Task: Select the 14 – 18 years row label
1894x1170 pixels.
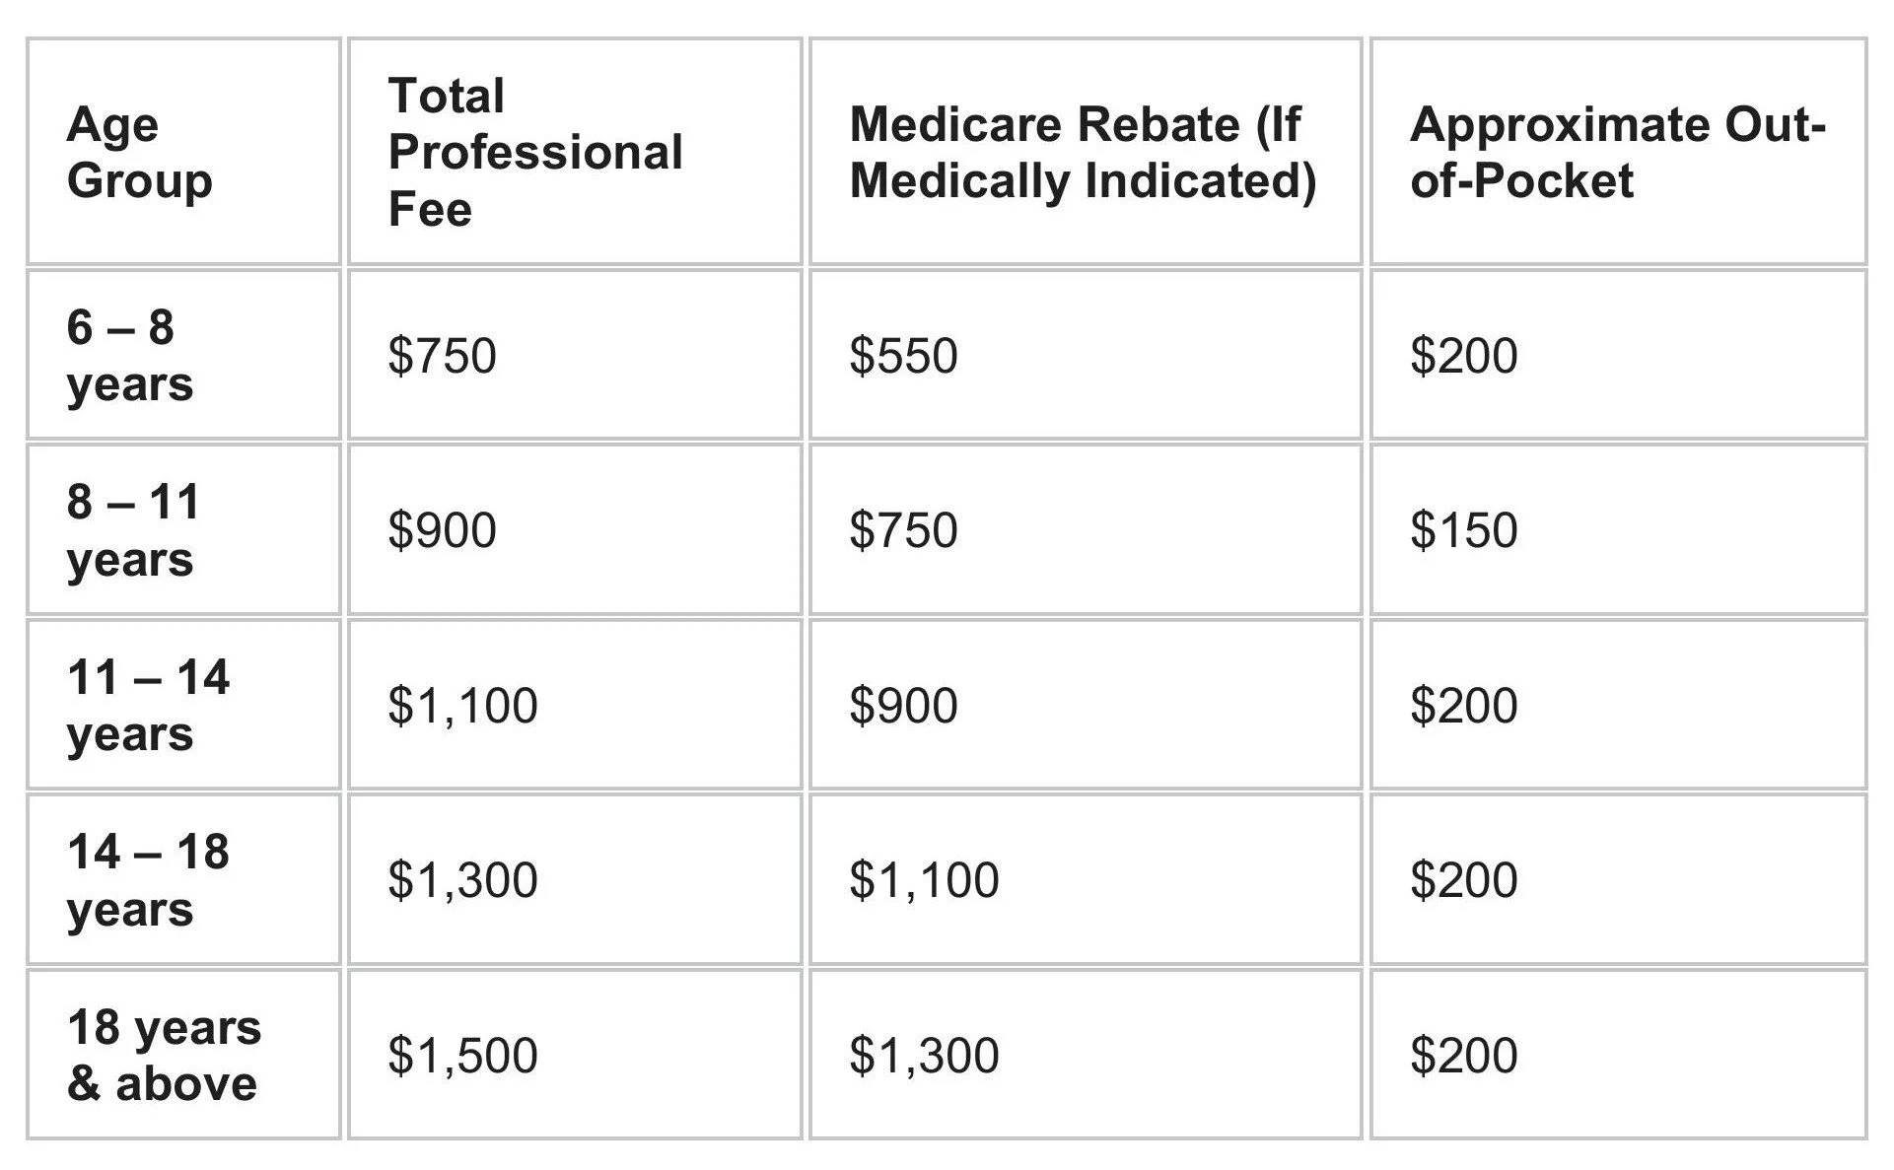Action: (148, 880)
